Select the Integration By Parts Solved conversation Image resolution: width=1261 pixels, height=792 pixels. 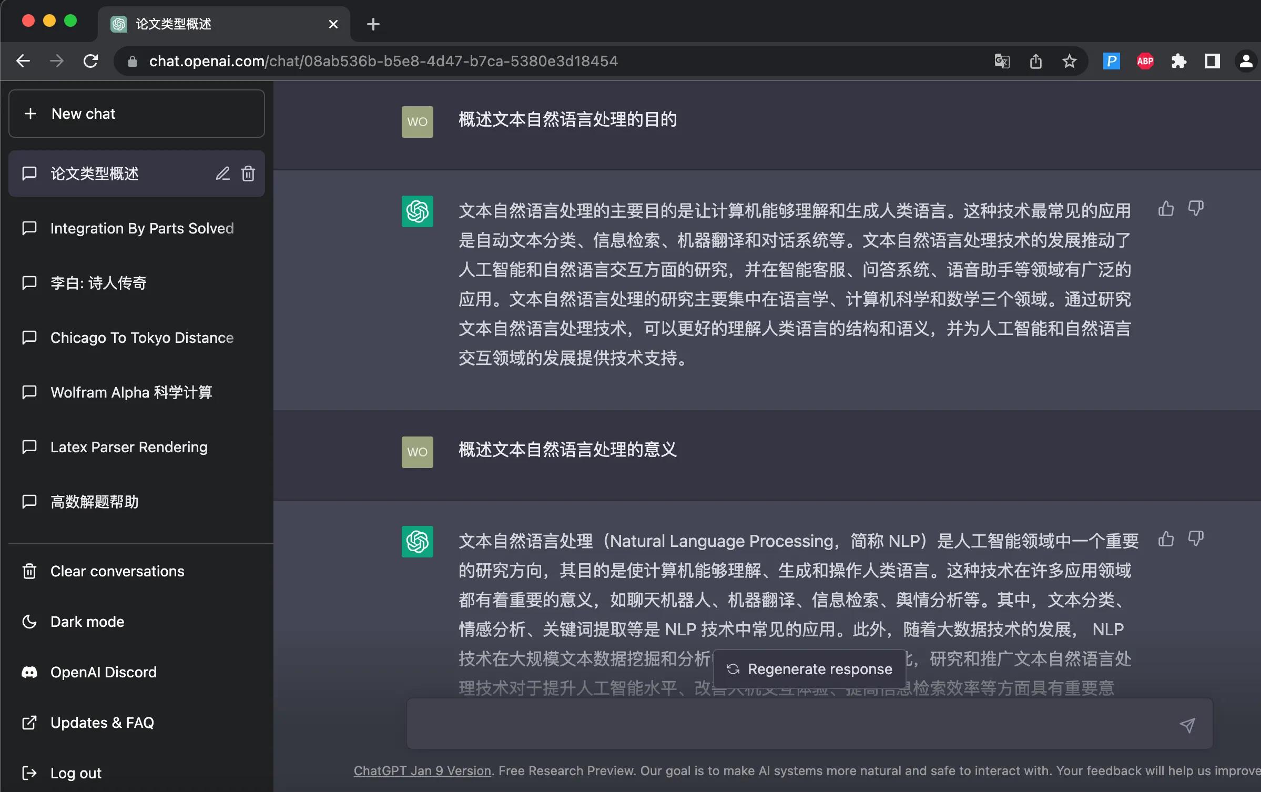tap(142, 228)
